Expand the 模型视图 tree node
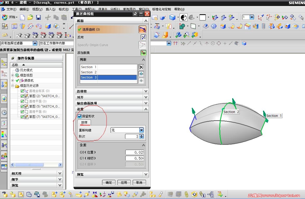This screenshot has height=199, width=305. [x=13, y=75]
